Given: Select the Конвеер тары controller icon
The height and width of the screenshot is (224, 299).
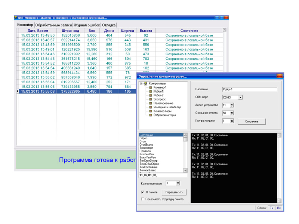Looking at the screenshot, I should point(151,111).
